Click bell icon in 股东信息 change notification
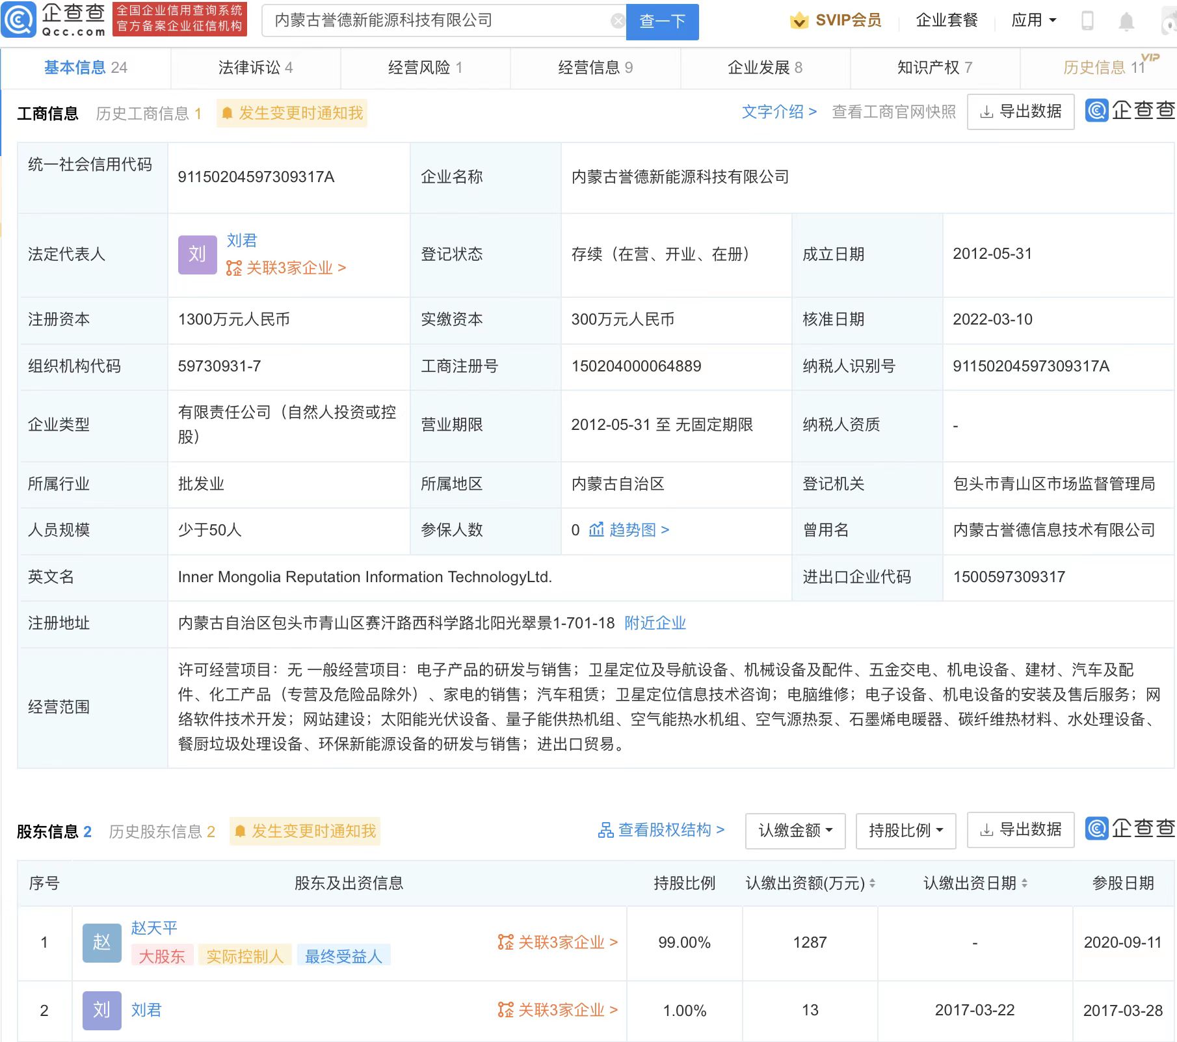Viewport: 1177px width, 1042px height. pos(240,831)
